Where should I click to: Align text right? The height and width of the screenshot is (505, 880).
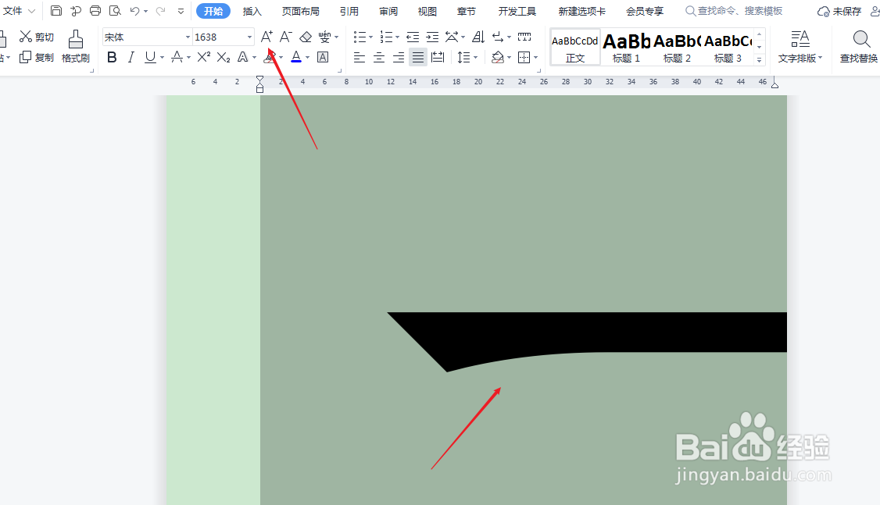click(399, 57)
